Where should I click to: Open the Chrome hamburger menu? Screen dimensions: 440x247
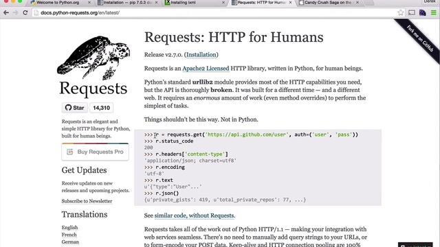pos(434,12)
